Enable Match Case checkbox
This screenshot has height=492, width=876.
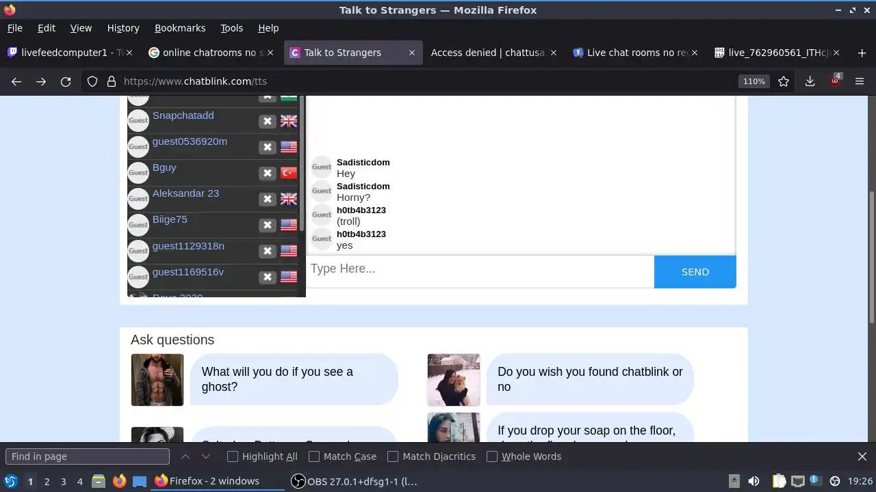[314, 456]
